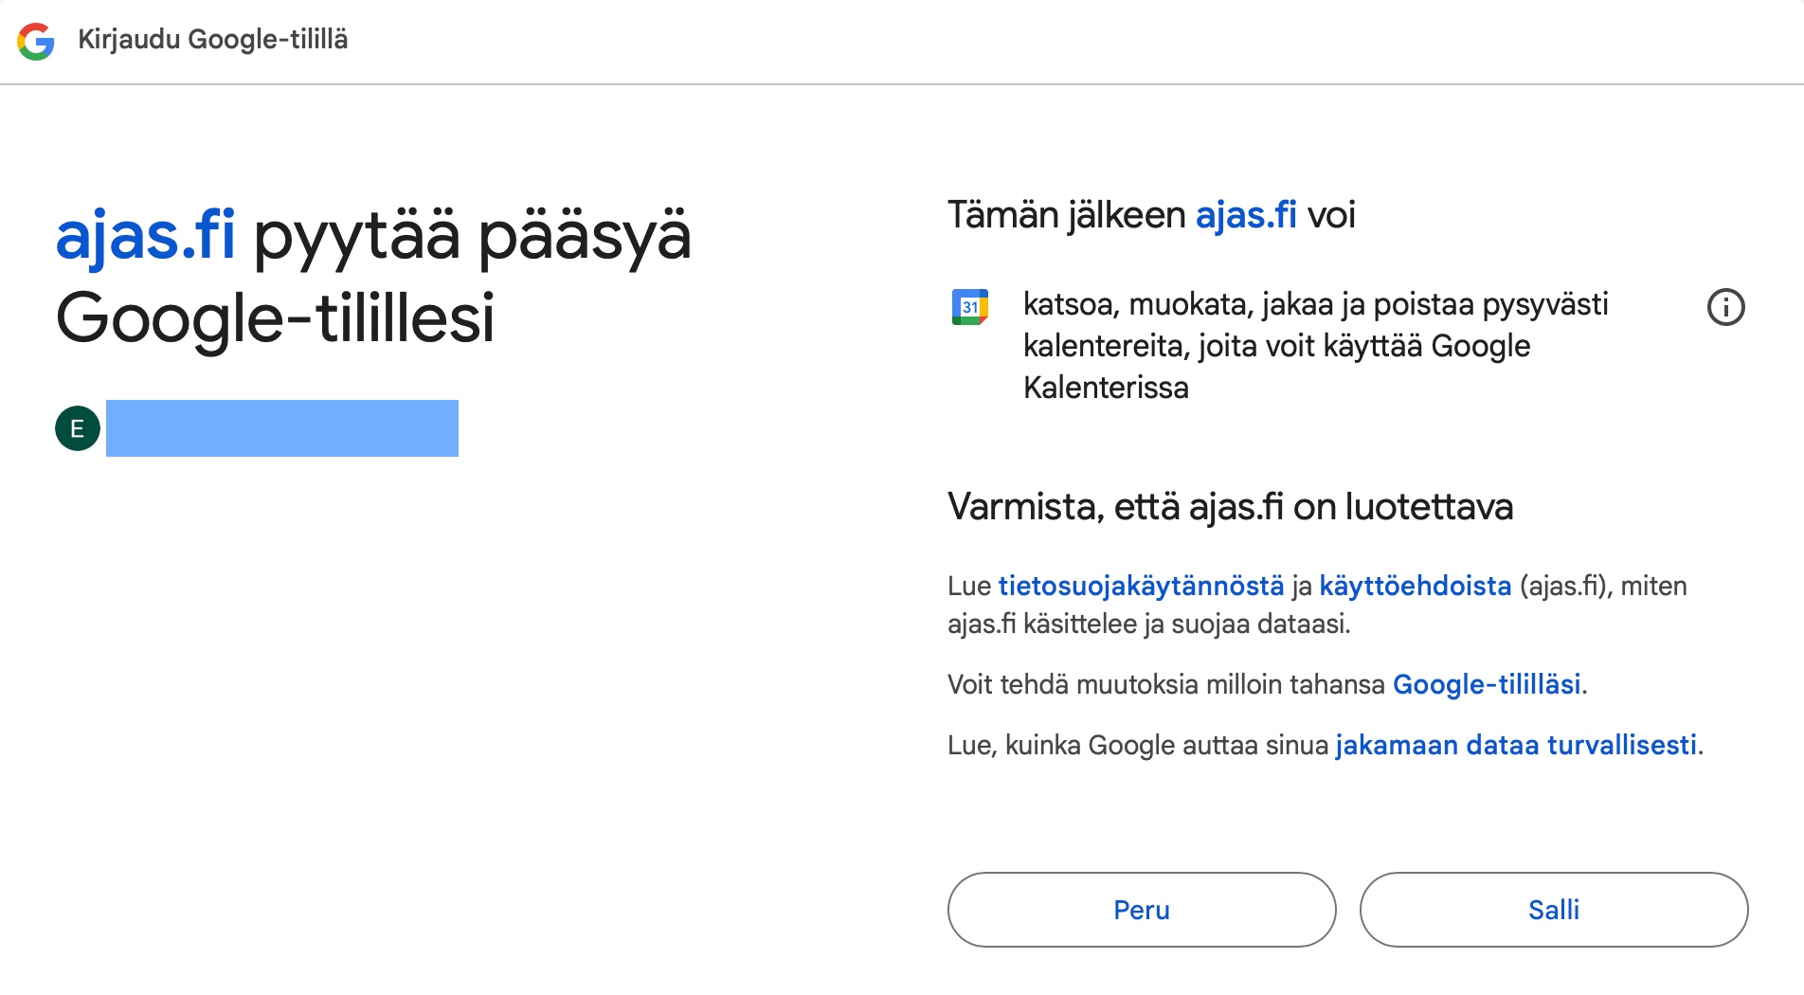Open the 'käyttöehdoista' terms link
This screenshot has width=1804, height=995.
click(1415, 586)
